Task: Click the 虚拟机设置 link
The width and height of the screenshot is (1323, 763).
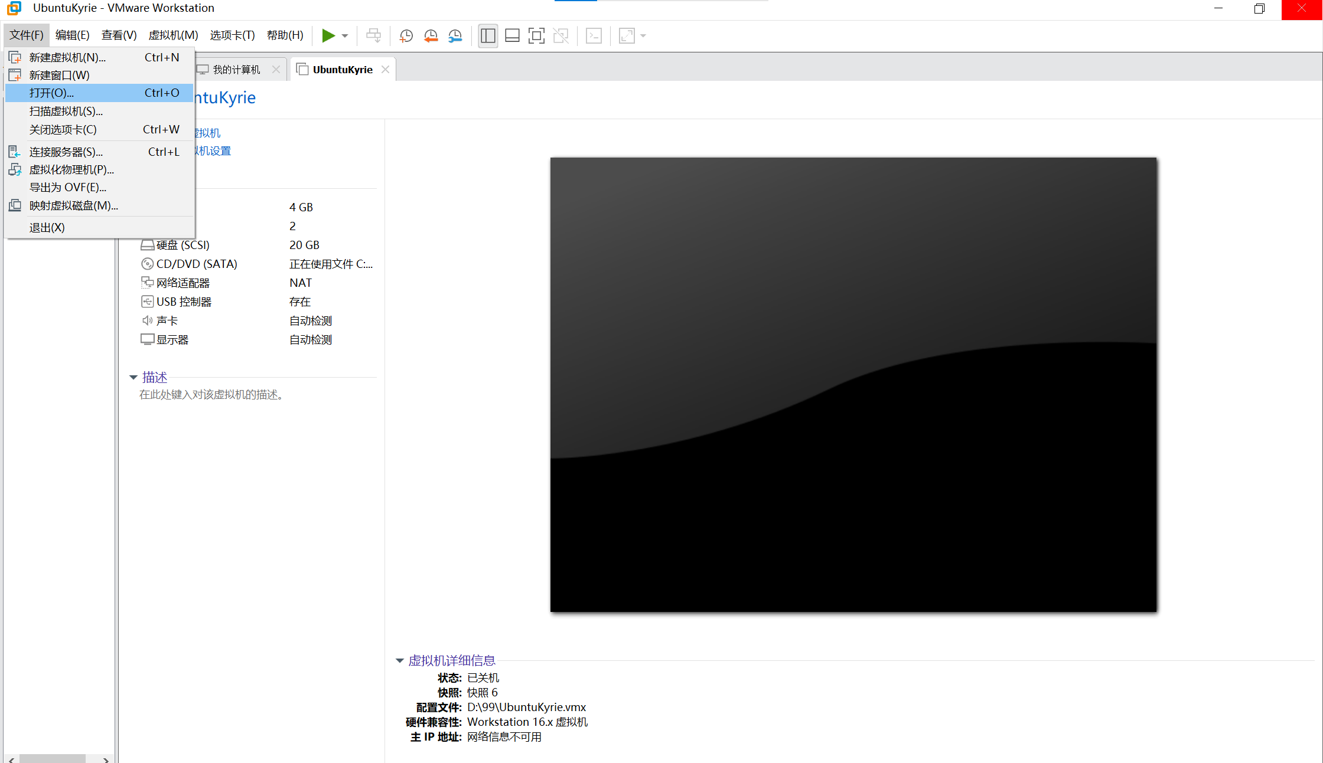Action: [213, 151]
